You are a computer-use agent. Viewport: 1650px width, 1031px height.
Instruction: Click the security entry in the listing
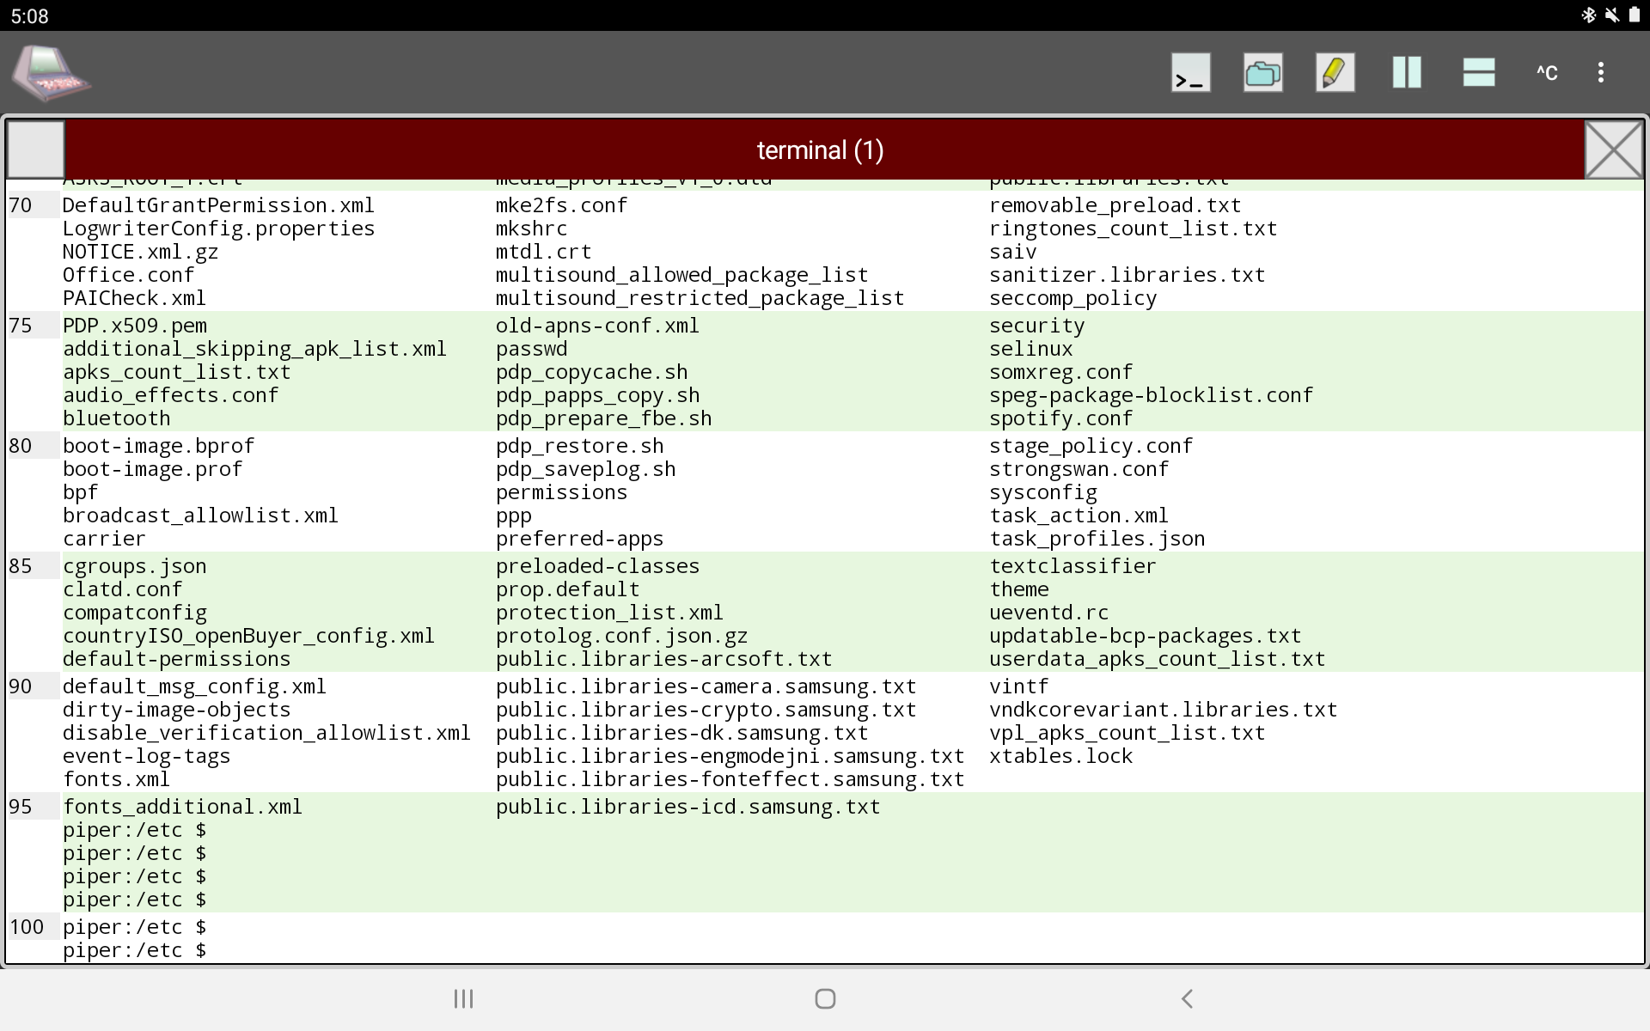pyautogui.click(x=1037, y=325)
